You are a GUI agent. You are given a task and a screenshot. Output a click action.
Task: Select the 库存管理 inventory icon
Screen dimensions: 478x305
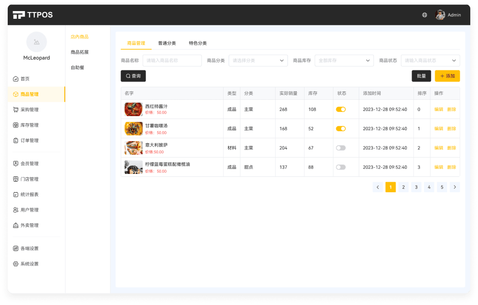click(16, 125)
